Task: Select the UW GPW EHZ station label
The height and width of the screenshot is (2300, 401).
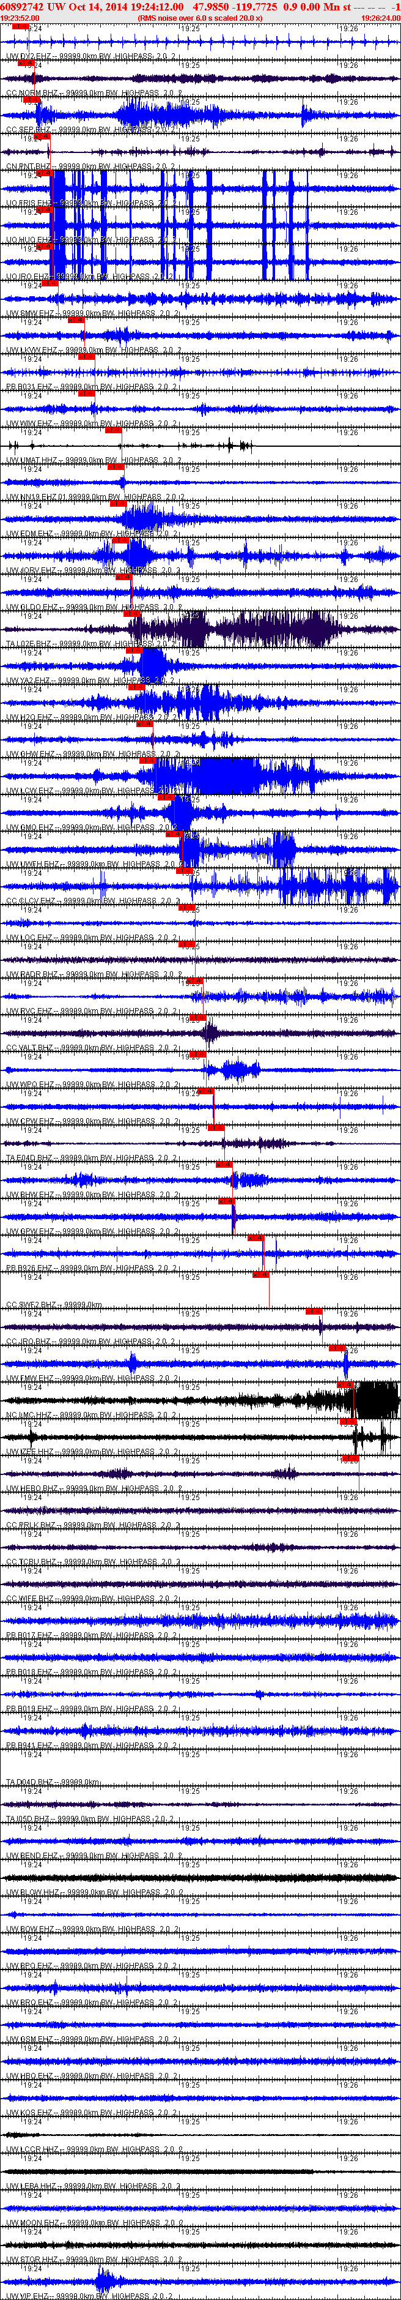Action: click(x=93, y=1230)
